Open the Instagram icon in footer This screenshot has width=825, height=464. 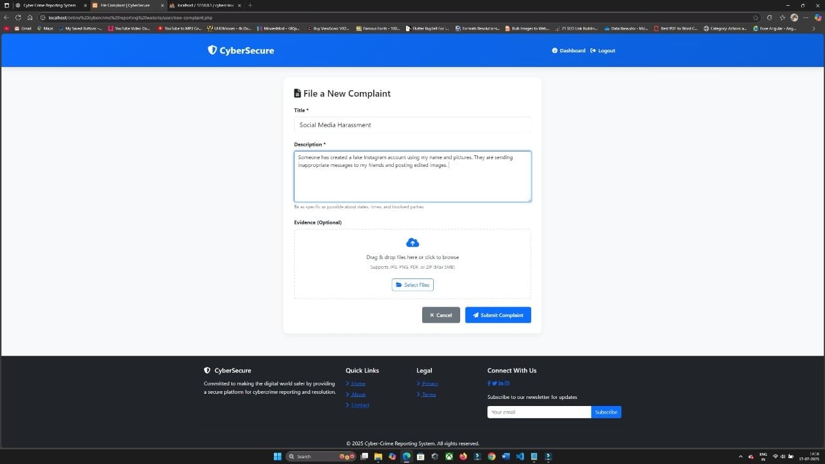coord(507,383)
